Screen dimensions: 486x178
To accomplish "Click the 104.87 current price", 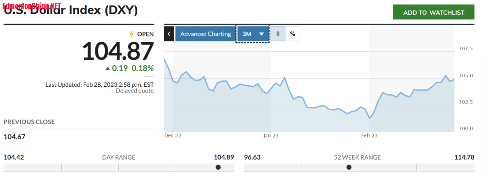I will pyautogui.click(x=118, y=51).
